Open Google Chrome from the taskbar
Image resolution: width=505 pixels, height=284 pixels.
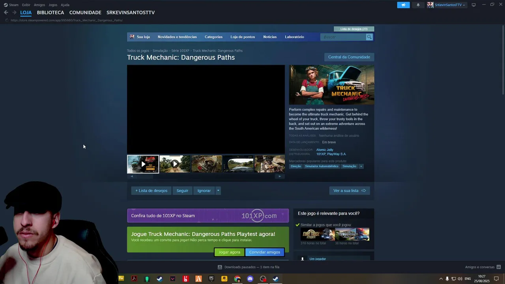click(x=237, y=279)
